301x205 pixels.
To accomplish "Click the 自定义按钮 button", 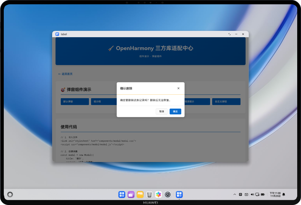I will (226, 101).
